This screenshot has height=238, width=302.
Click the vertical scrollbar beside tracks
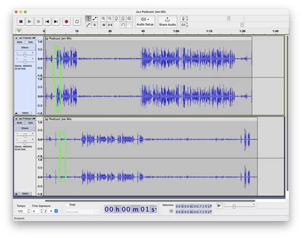pyautogui.click(x=287, y=113)
